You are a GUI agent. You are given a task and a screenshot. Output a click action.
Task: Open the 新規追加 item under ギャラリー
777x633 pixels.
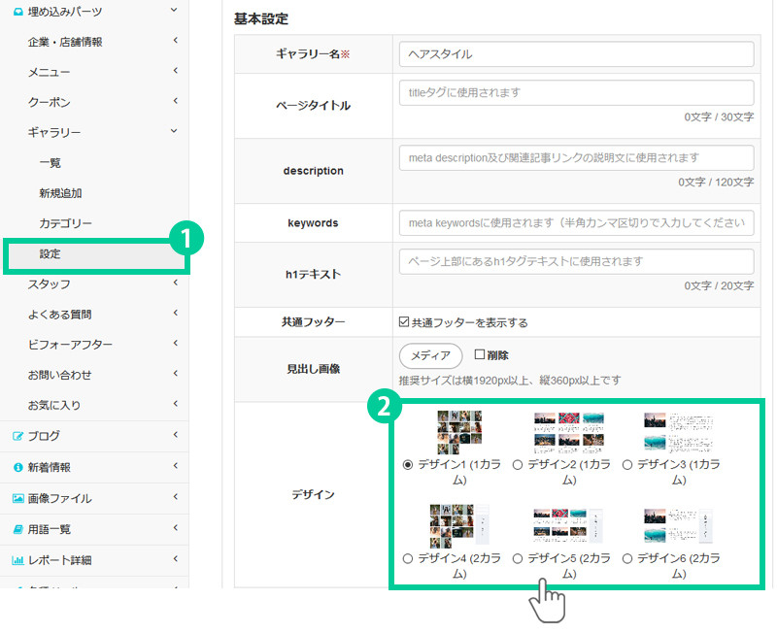[60, 193]
